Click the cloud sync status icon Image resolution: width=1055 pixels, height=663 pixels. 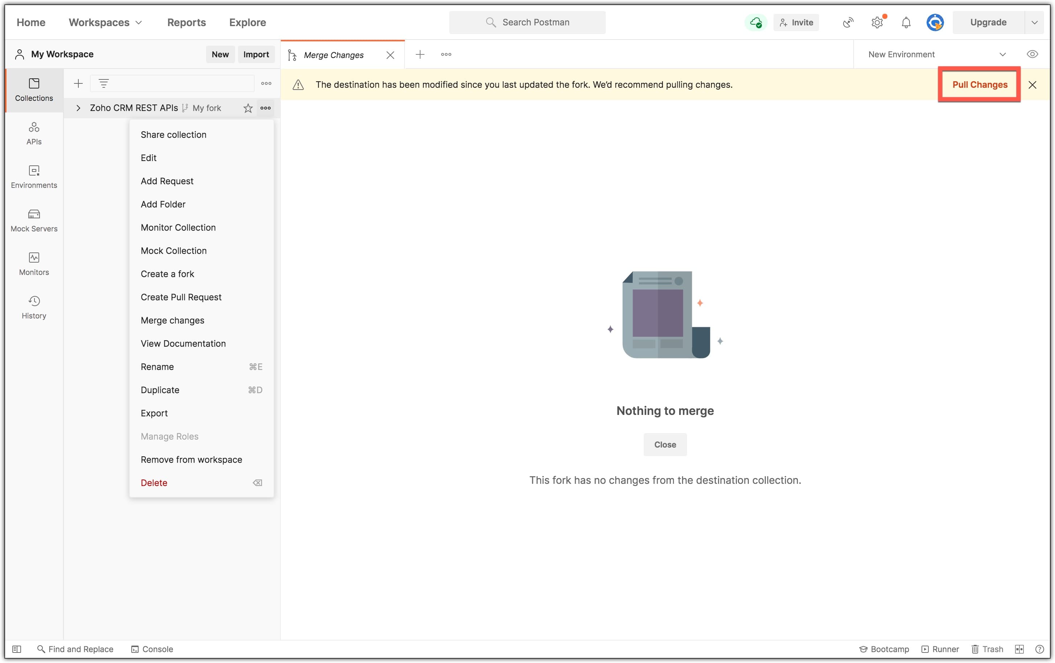point(755,22)
